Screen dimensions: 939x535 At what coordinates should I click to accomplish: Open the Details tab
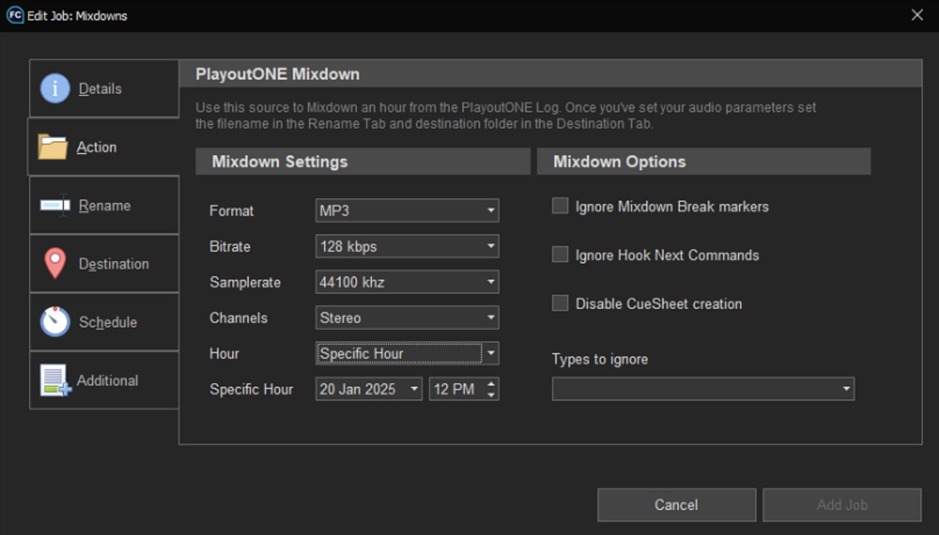point(104,88)
